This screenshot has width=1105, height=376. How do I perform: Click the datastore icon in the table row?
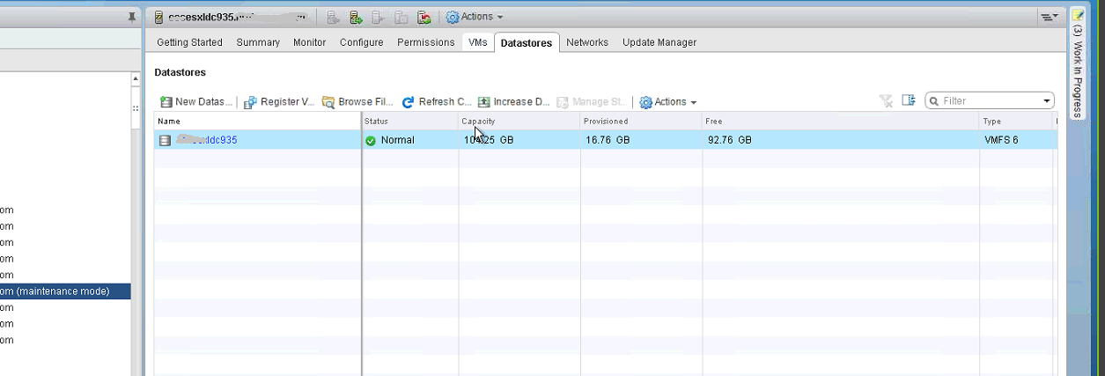[x=165, y=140]
